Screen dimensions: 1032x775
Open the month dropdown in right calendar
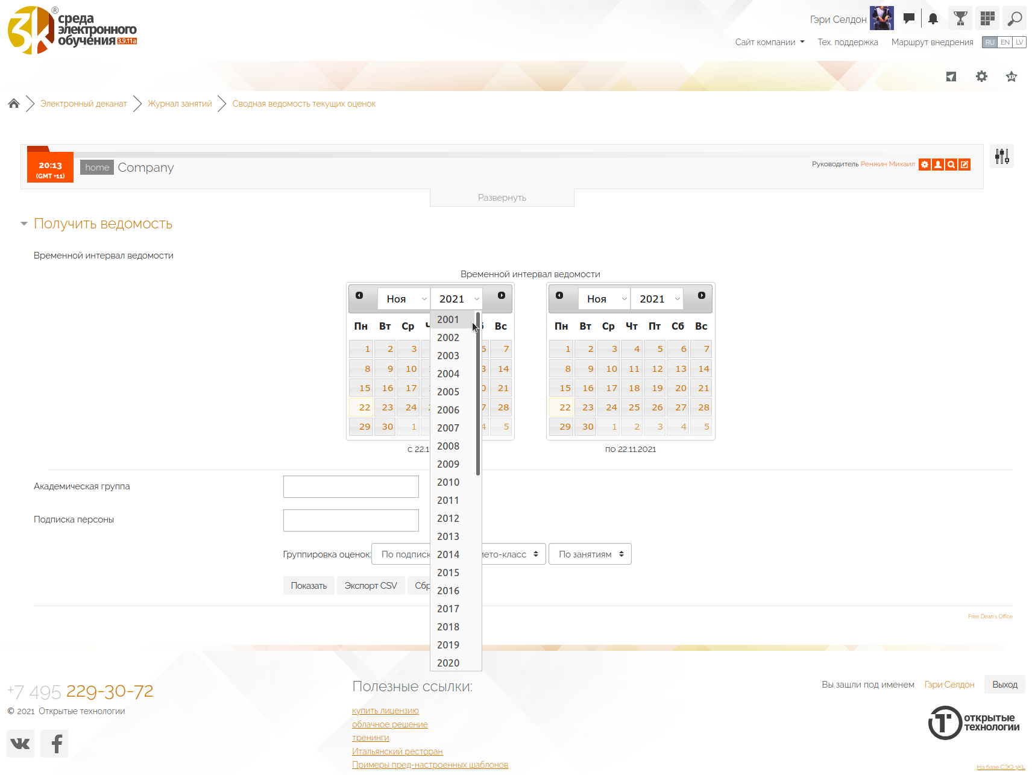pos(605,299)
